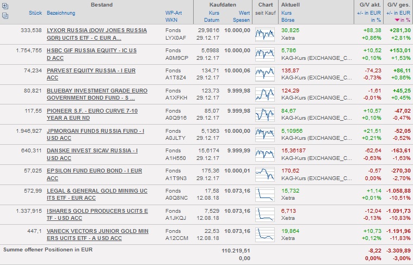This screenshot has width=413, height=265.
Task: Open DANSKE INVEST SICAV RUSSIA fund
Action: (x=92, y=155)
